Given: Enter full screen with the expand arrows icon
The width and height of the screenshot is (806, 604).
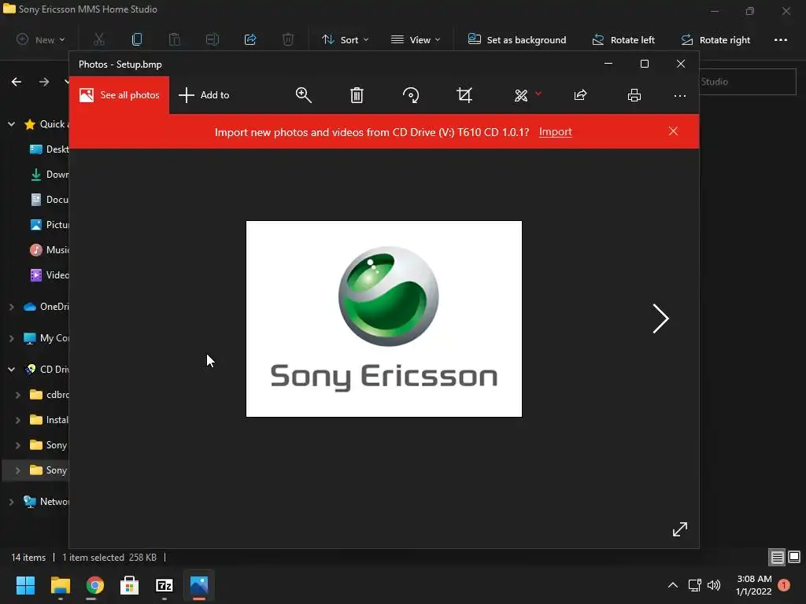Looking at the screenshot, I should tap(680, 529).
